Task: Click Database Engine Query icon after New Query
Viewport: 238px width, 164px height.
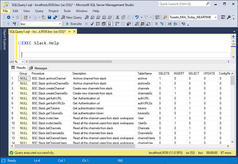Action: [87, 18]
